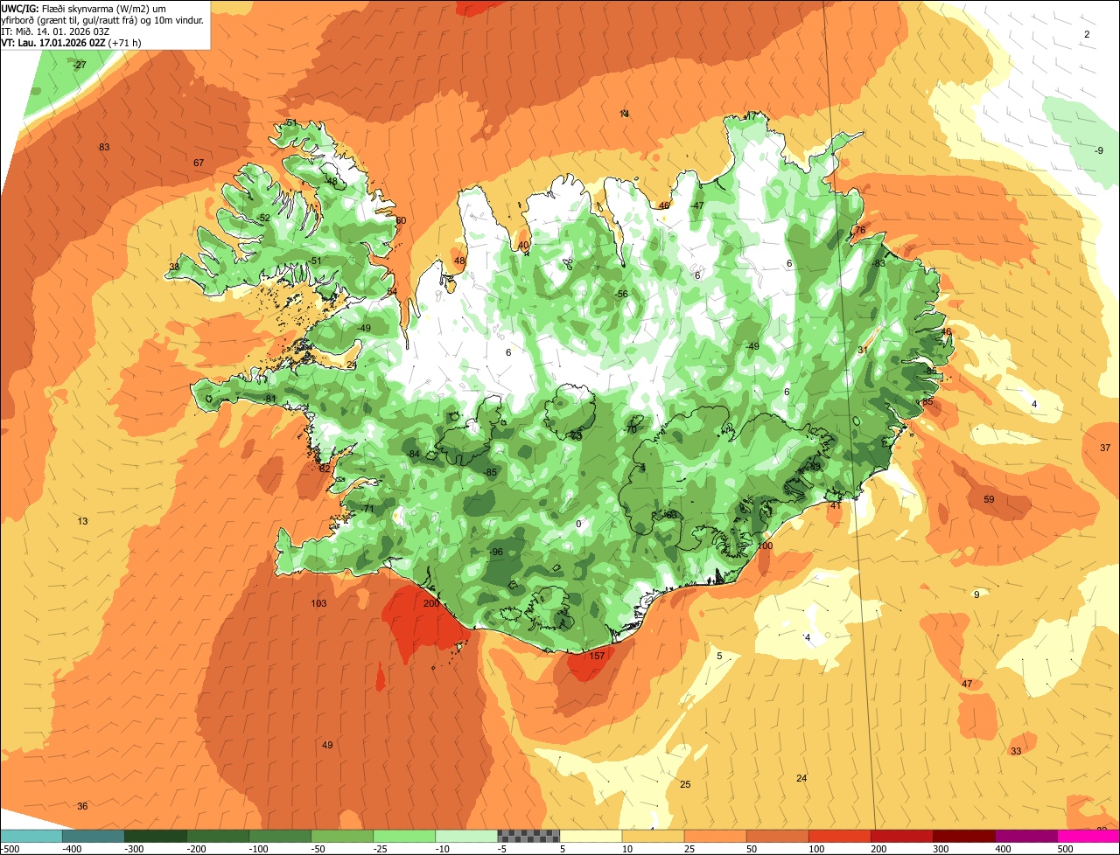This screenshot has height=855, width=1120.
Task: Select the orange 25 to 50 legend swatch
Action: tap(715, 836)
